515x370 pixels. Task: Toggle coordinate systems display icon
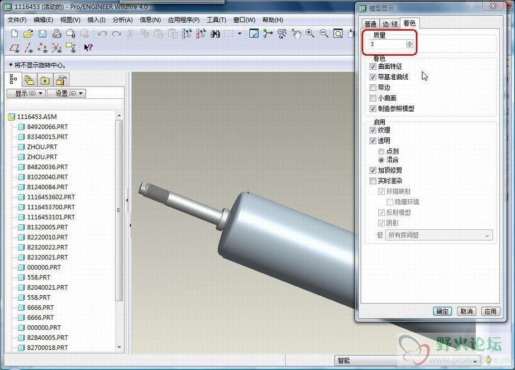coord(56,48)
